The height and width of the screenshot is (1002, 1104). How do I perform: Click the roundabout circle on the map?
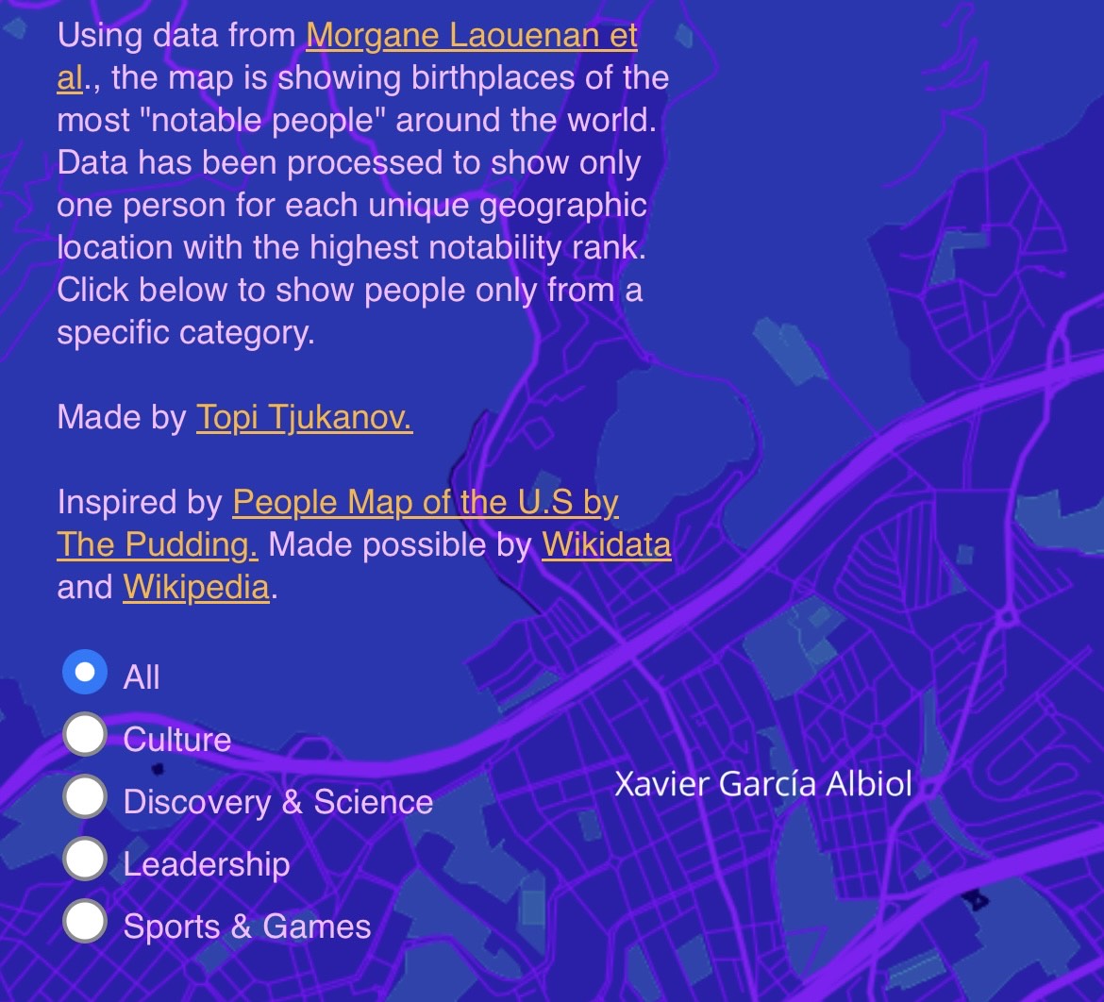[x=1006, y=618]
